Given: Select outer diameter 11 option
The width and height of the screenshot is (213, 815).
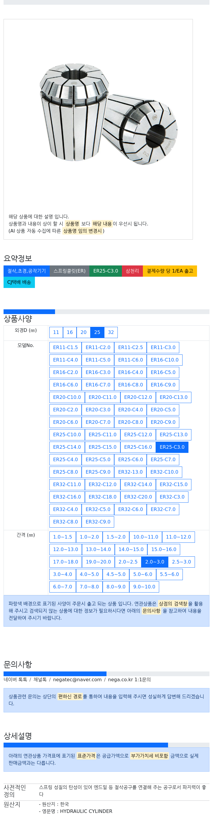Looking at the screenshot, I should [x=56, y=332].
